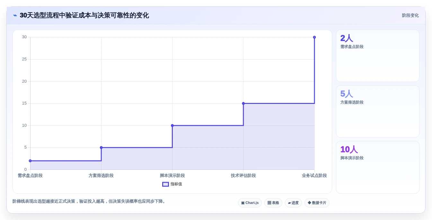432x220 pixels.
Task: Click the 技术评估阶段 x-axis label
Action: click(x=243, y=176)
